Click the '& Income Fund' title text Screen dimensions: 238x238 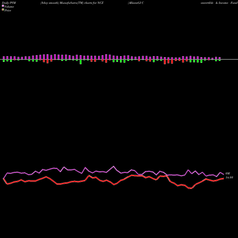(227, 3)
